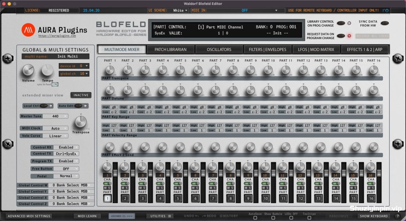Toggle the Auto Edit switch

[x=79, y=106]
